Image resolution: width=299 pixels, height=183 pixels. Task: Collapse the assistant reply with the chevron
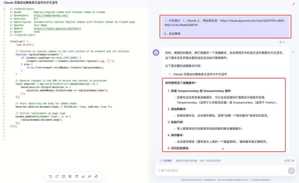pos(293,52)
